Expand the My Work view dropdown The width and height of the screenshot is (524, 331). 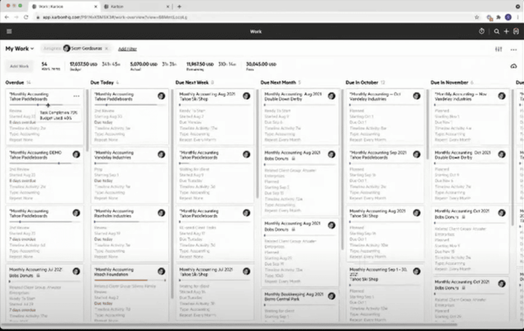[20, 48]
